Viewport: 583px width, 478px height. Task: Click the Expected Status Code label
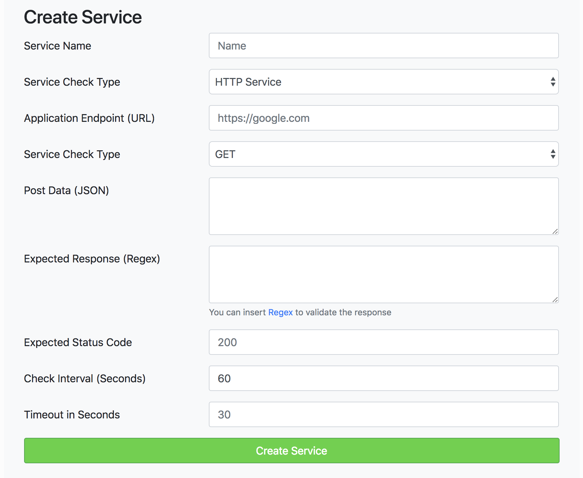point(78,342)
